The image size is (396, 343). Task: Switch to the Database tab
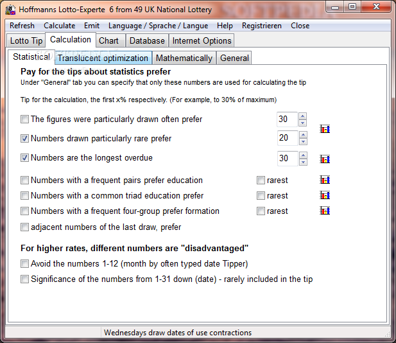147,40
